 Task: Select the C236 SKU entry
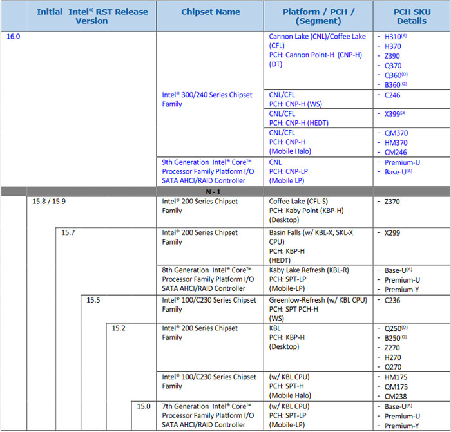point(392,300)
